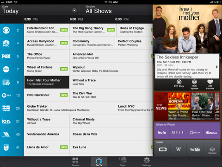Select Access Hollywood listing
Screen dimensions: 222x167
pos(47,43)
